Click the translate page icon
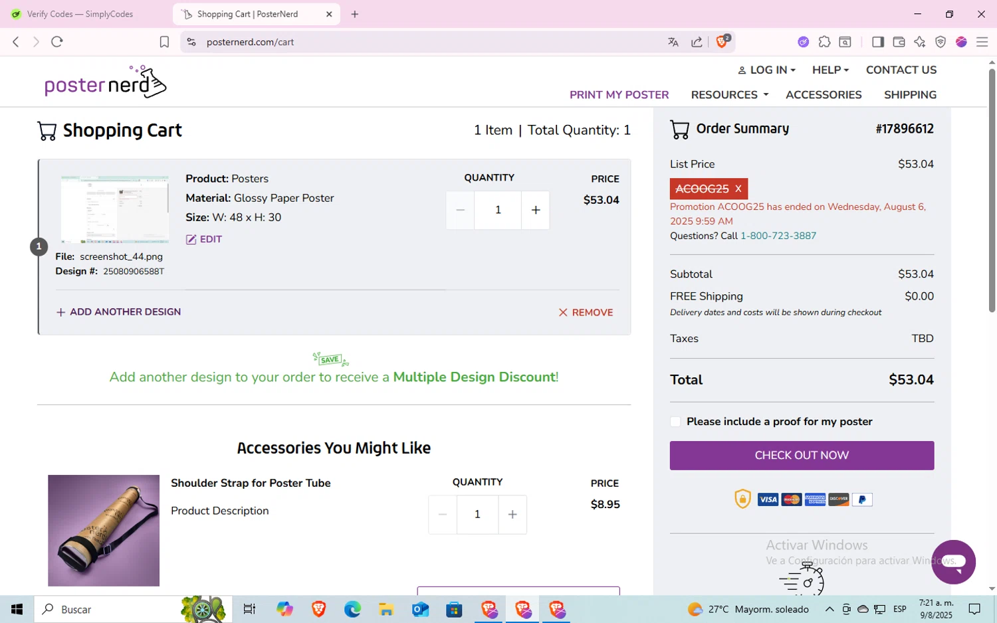Viewport: 997px width, 623px height. [673, 42]
